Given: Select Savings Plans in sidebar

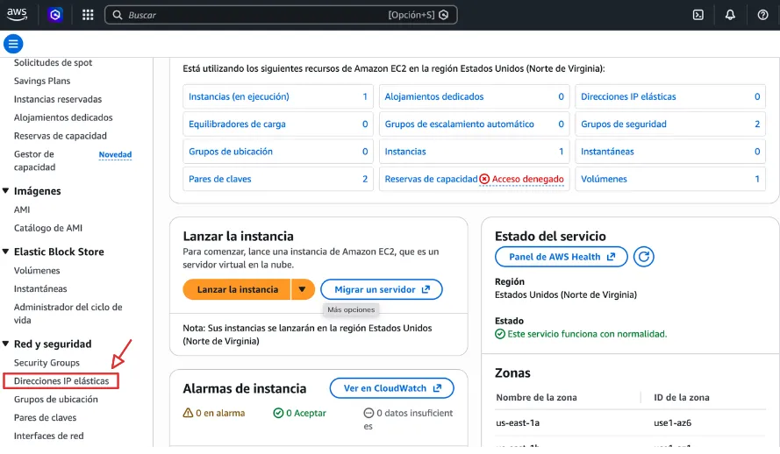Looking at the screenshot, I should click(42, 81).
